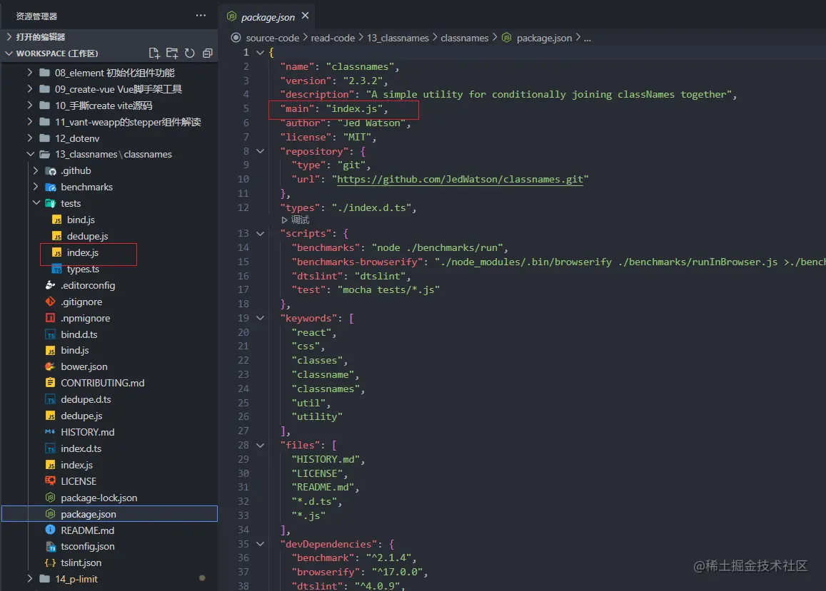The width and height of the screenshot is (826, 591).
Task: Click the New File icon in workspace header
Action: coord(153,53)
